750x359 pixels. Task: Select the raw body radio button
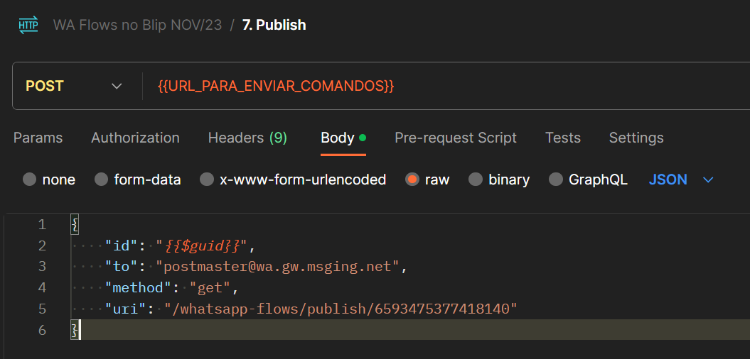[412, 180]
